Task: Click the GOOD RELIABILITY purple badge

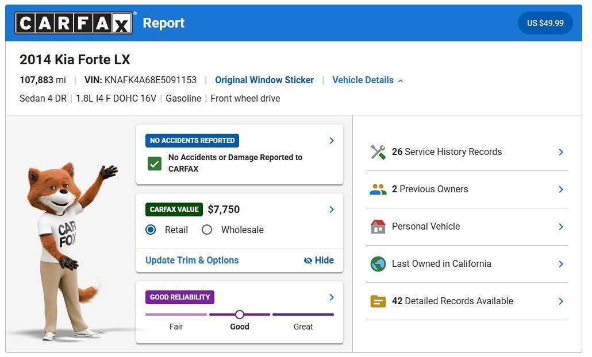Action: pos(180,297)
